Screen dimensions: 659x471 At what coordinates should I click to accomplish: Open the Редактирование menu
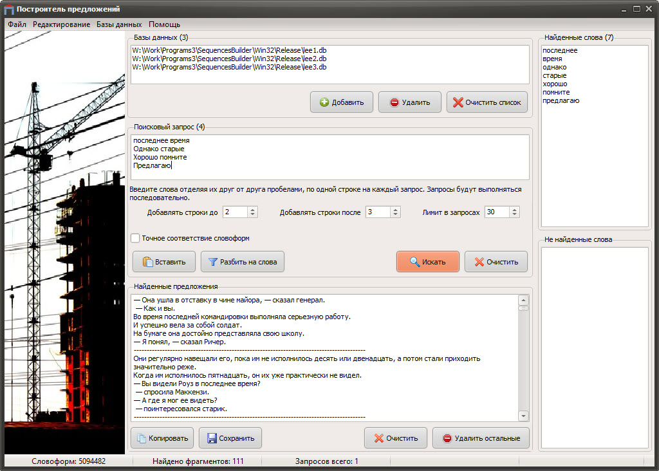click(x=61, y=24)
